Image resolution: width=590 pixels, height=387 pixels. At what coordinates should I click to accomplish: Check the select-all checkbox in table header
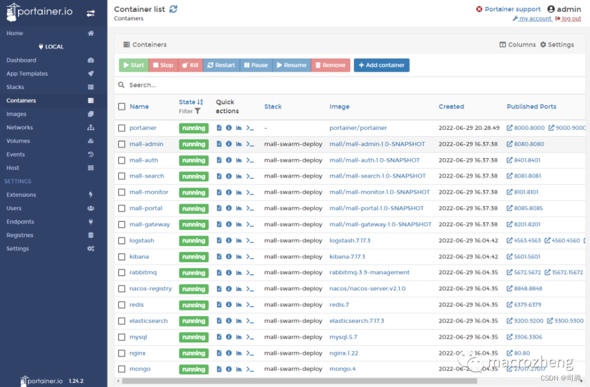coord(120,106)
